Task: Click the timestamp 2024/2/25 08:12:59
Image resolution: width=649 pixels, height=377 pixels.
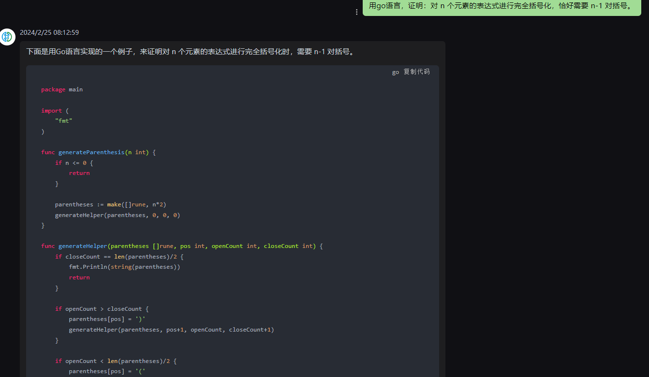Action: point(49,32)
